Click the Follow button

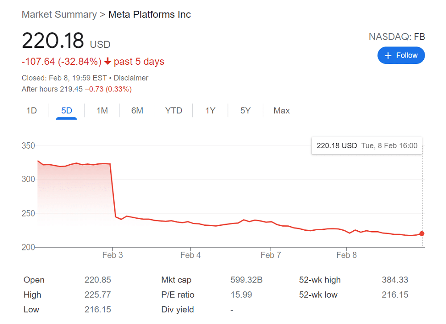[401, 55]
